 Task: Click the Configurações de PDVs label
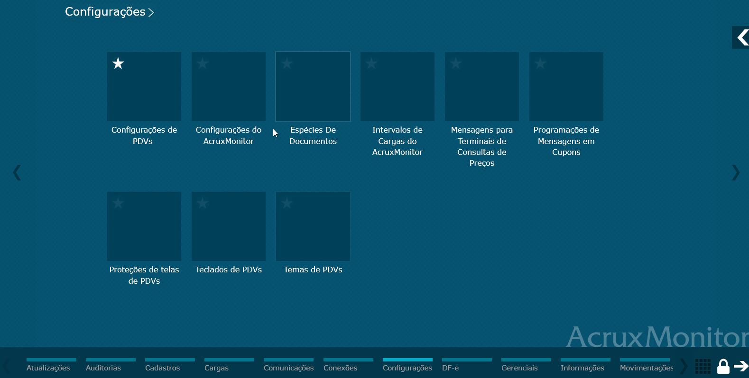click(144, 135)
